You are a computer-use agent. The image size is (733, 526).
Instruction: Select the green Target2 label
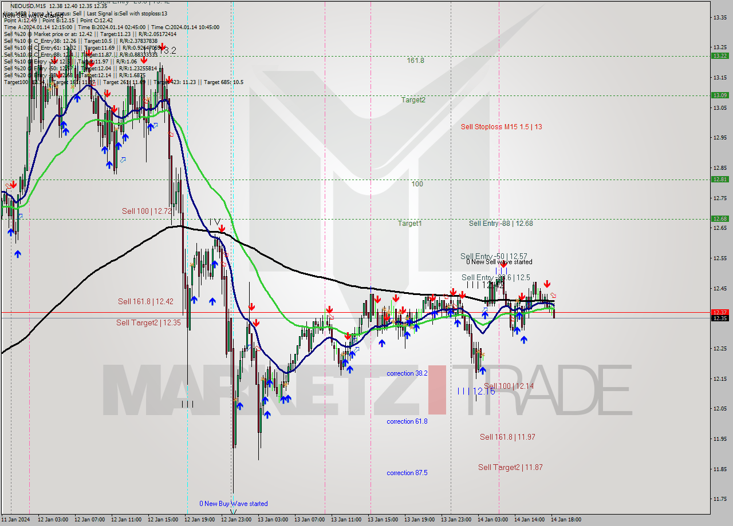pos(413,99)
